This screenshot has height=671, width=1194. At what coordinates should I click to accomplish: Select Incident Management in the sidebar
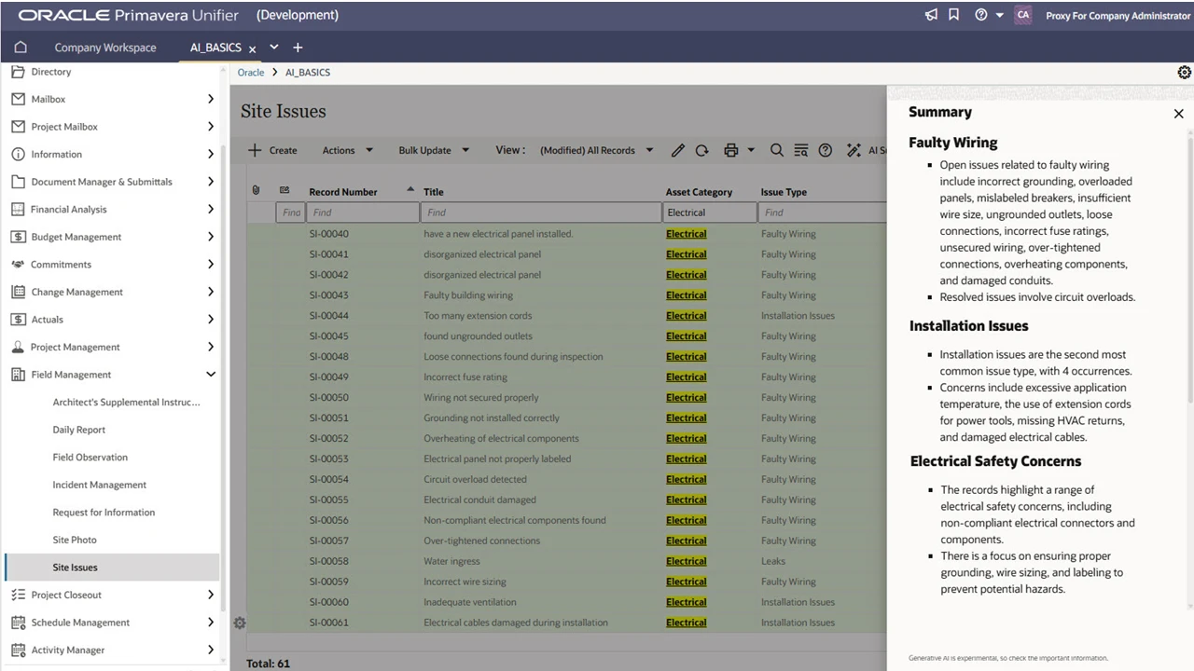click(x=99, y=485)
